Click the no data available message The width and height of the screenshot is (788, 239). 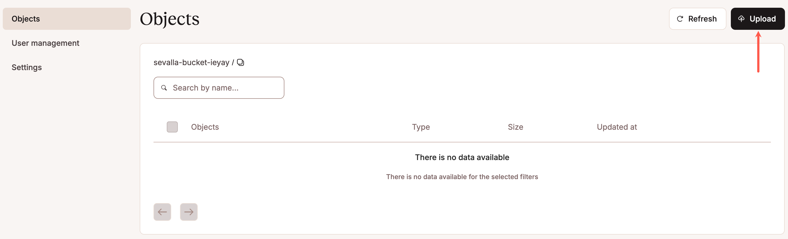coord(462,157)
